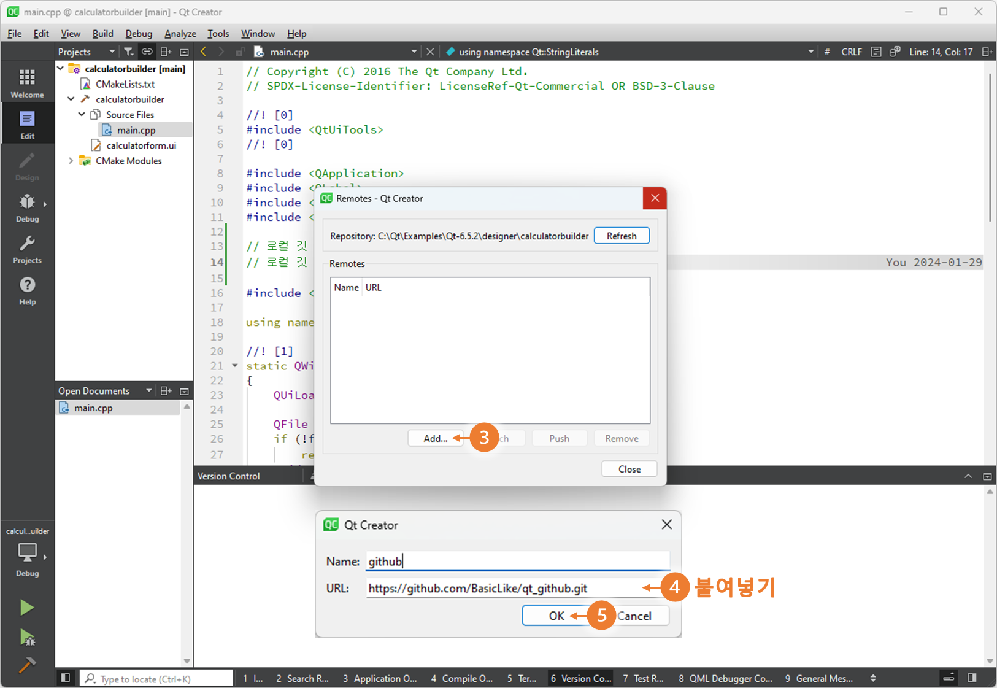This screenshot has height=688, width=997.
Task: Open Debug mode in the left sidebar
Action: (27, 208)
